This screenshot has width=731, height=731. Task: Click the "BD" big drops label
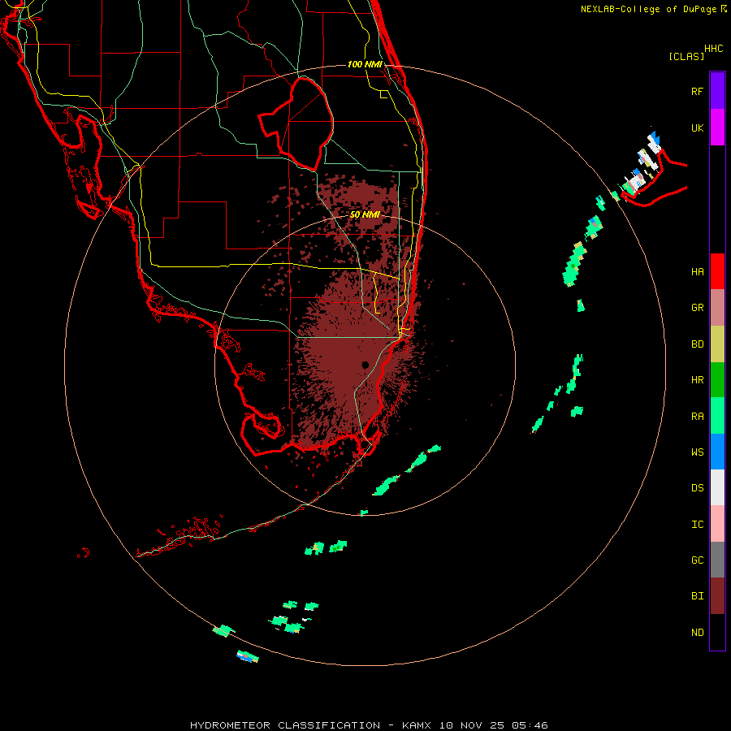click(697, 344)
